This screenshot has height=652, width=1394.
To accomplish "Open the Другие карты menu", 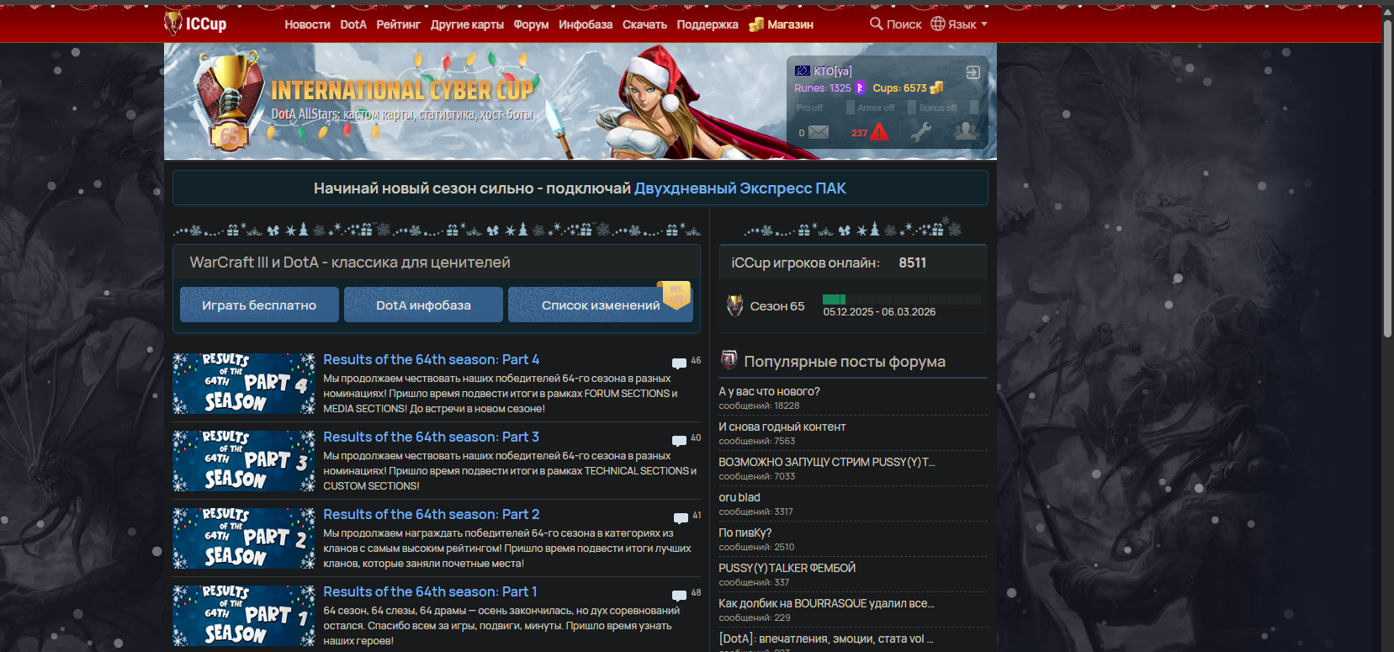I will click(x=467, y=24).
